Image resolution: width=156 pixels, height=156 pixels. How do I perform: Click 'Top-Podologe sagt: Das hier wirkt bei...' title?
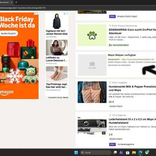[57, 85]
